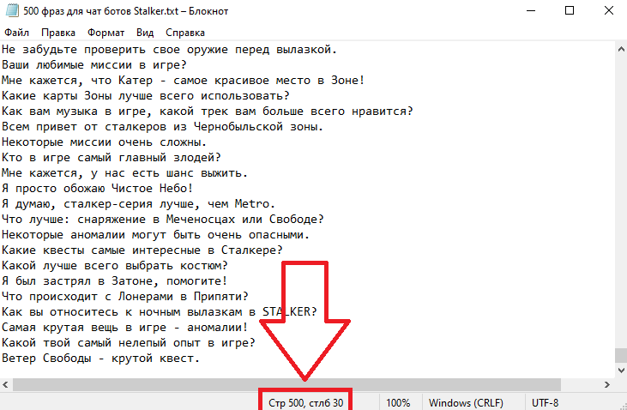Click the vertical scrollbar thumb
This screenshot has width=627, height=410.
(621, 355)
